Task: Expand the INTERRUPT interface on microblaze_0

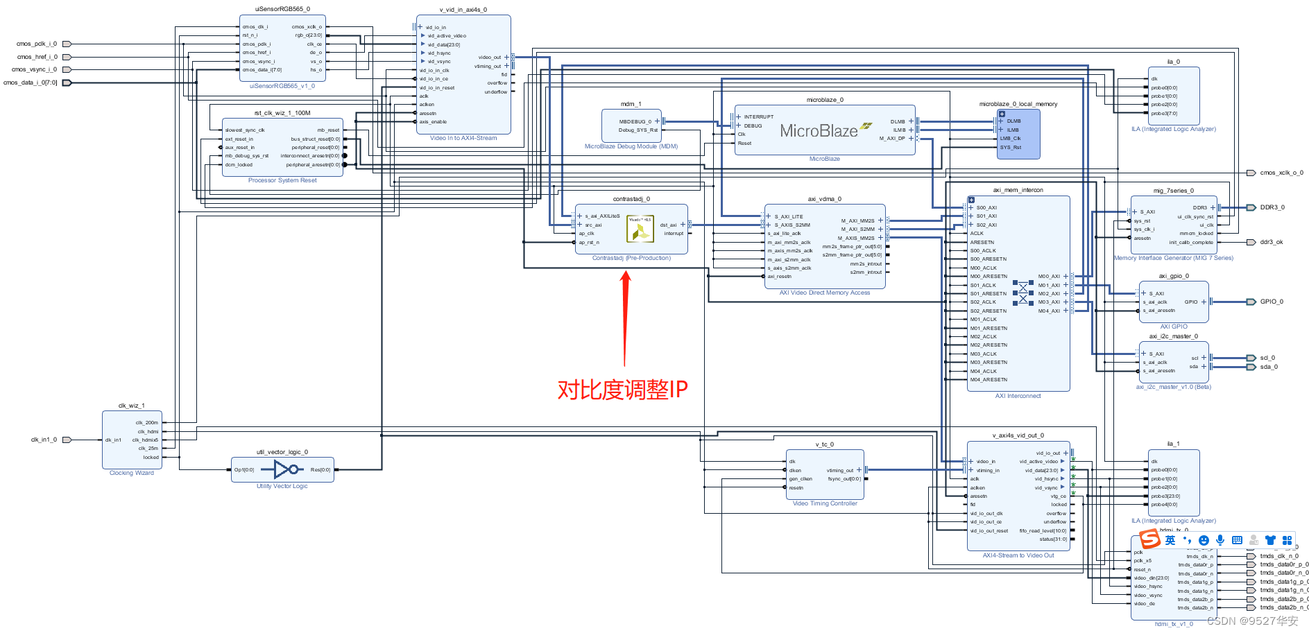Action: 739,116
